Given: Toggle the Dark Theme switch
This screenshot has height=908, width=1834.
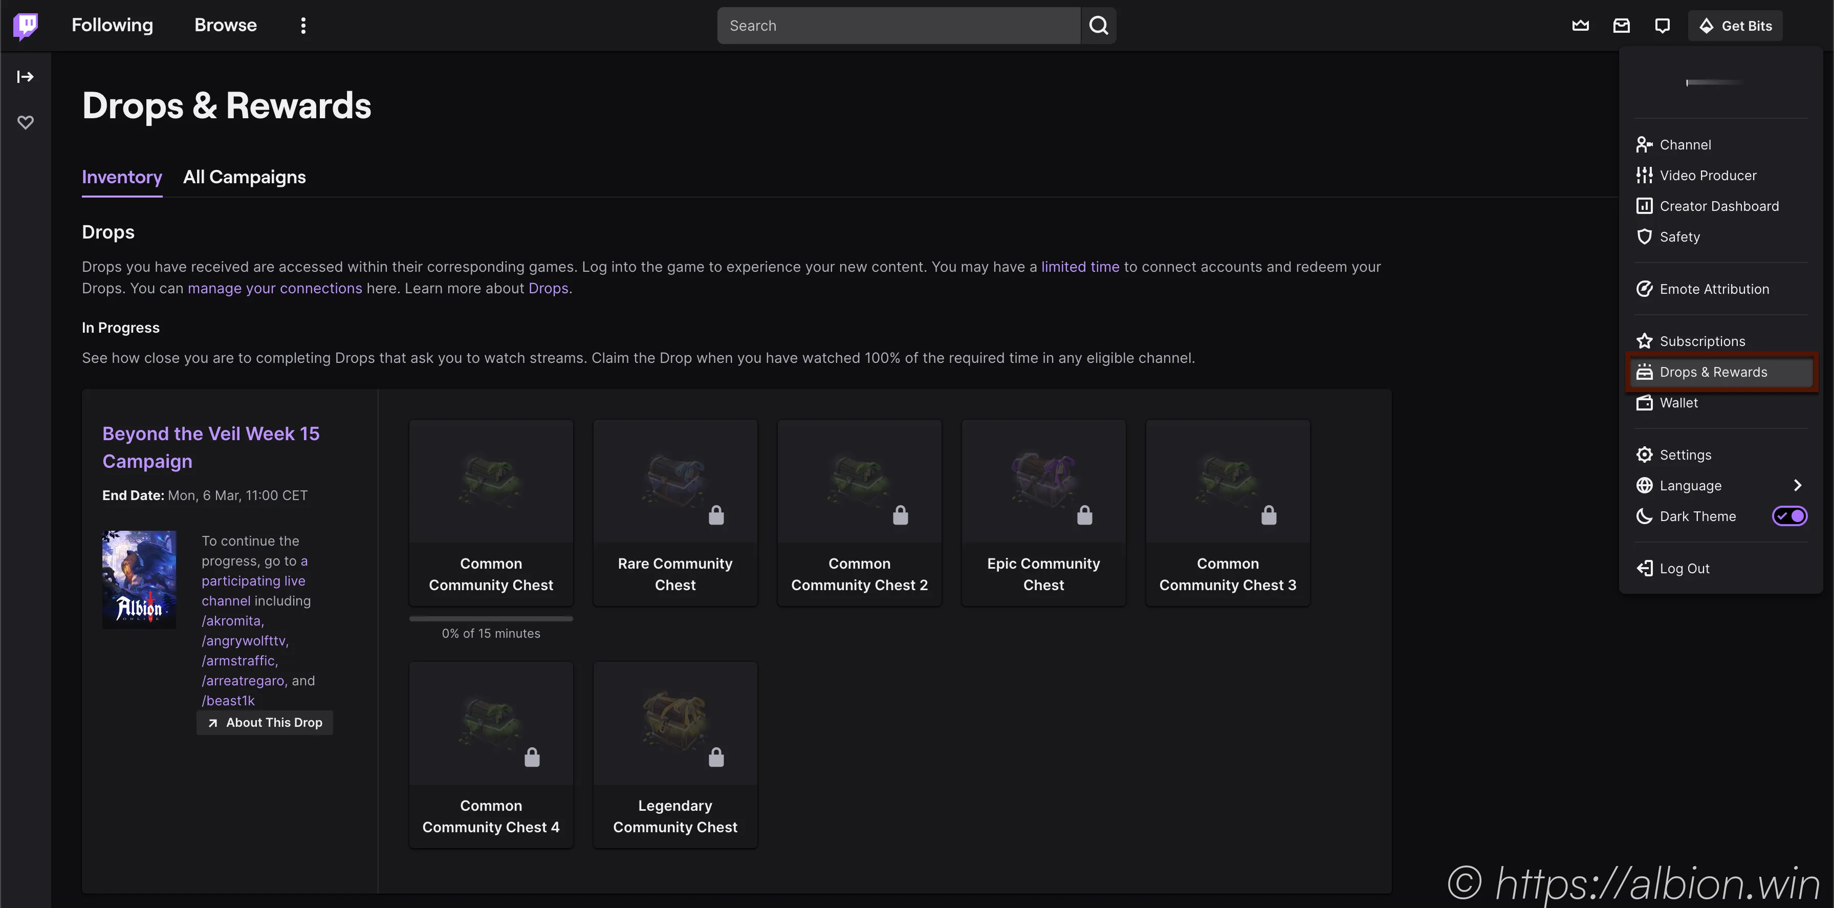Looking at the screenshot, I should click(x=1788, y=515).
